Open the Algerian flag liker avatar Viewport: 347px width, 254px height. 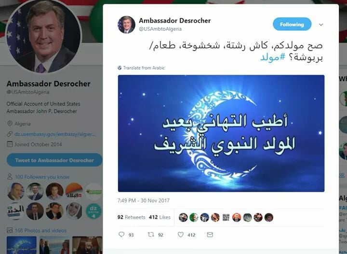pyautogui.click(x=194, y=217)
